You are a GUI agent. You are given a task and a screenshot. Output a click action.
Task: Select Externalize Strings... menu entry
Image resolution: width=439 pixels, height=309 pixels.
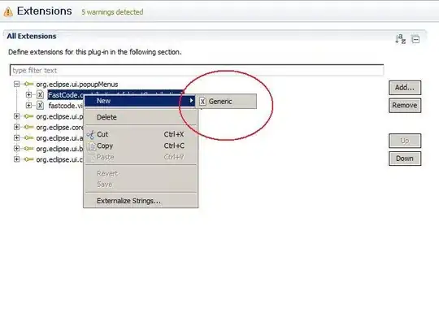click(141, 201)
